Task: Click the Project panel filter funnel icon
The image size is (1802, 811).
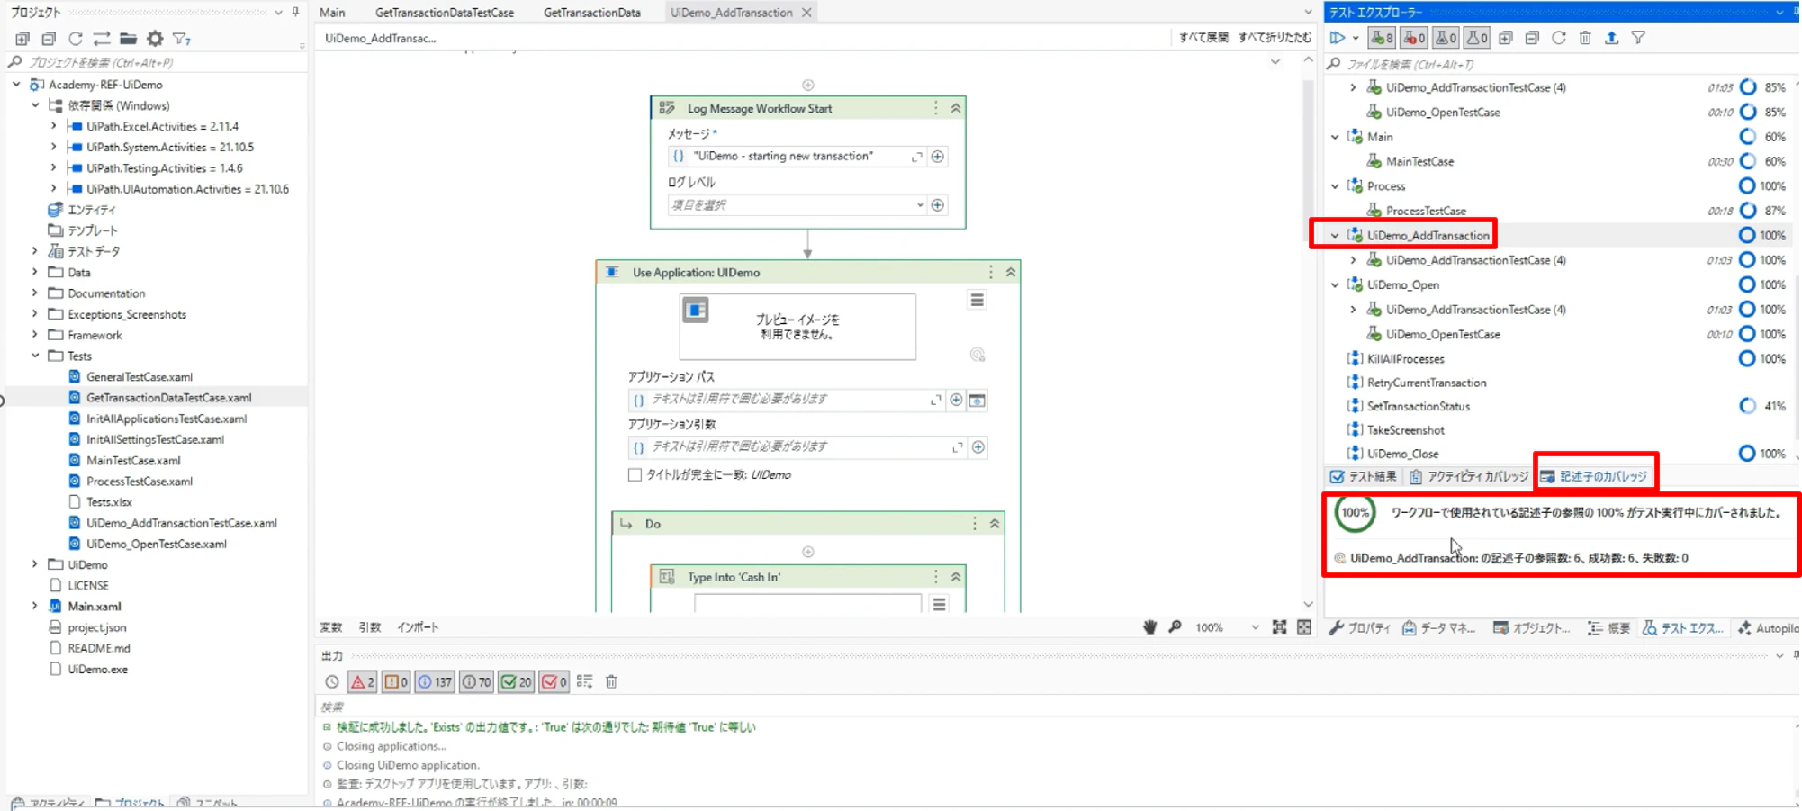Action: (x=181, y=39)
